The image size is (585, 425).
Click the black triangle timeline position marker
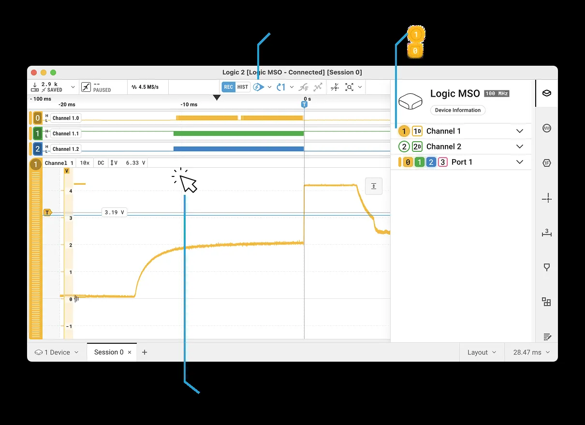(217, 98)
